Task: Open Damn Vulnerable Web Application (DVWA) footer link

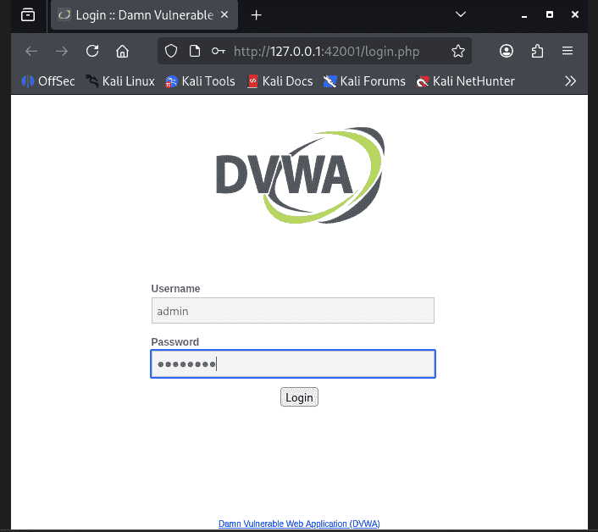Action: click(x=299, y=524)
